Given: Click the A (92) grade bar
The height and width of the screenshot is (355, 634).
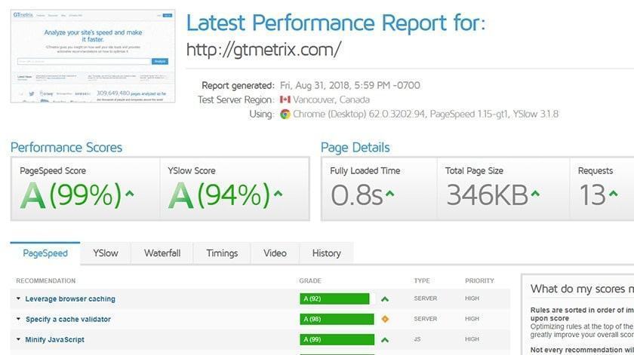Looking at the screenshot, I should [x=334, y=299].
